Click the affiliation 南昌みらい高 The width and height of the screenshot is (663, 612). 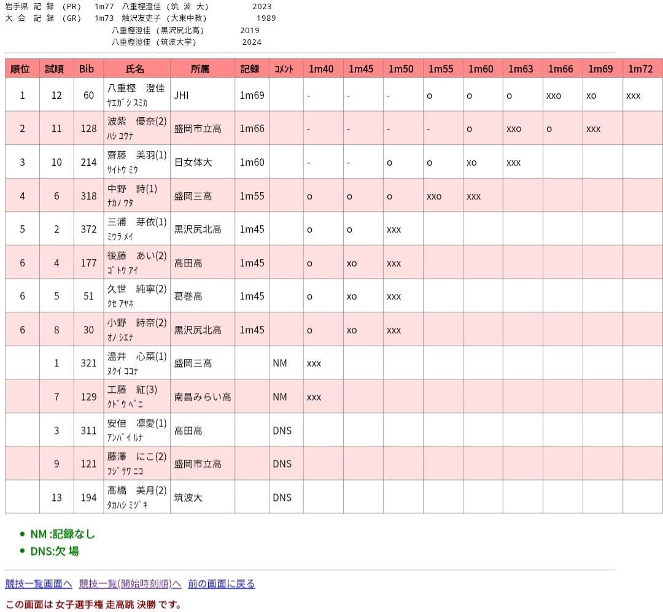(203, 397)
